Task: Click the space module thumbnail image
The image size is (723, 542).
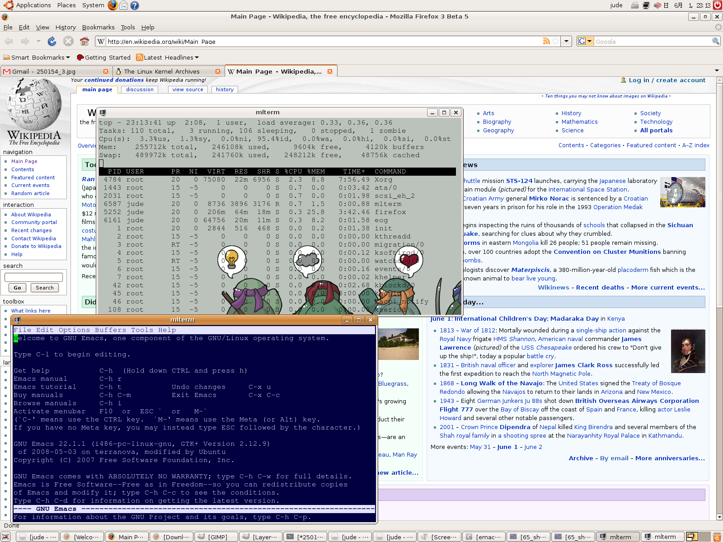Action: point(682,192)
